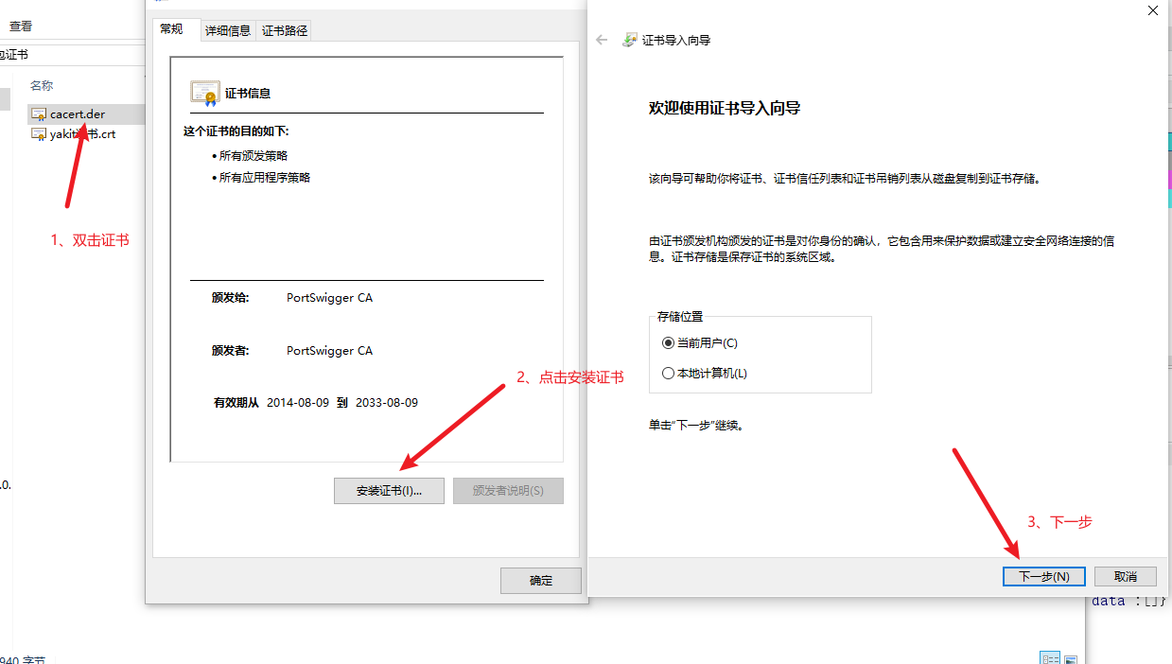
Task: Open the 查看 ribbon menu
Action: tap(21, 26)
